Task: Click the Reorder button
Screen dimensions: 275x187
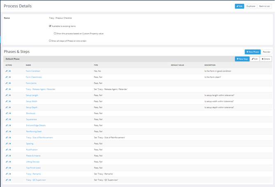Action: [266, 52]
